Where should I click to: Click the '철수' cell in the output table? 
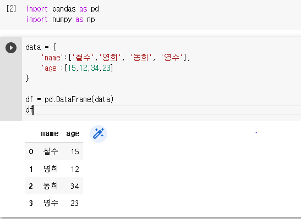[x=51, y=151]
